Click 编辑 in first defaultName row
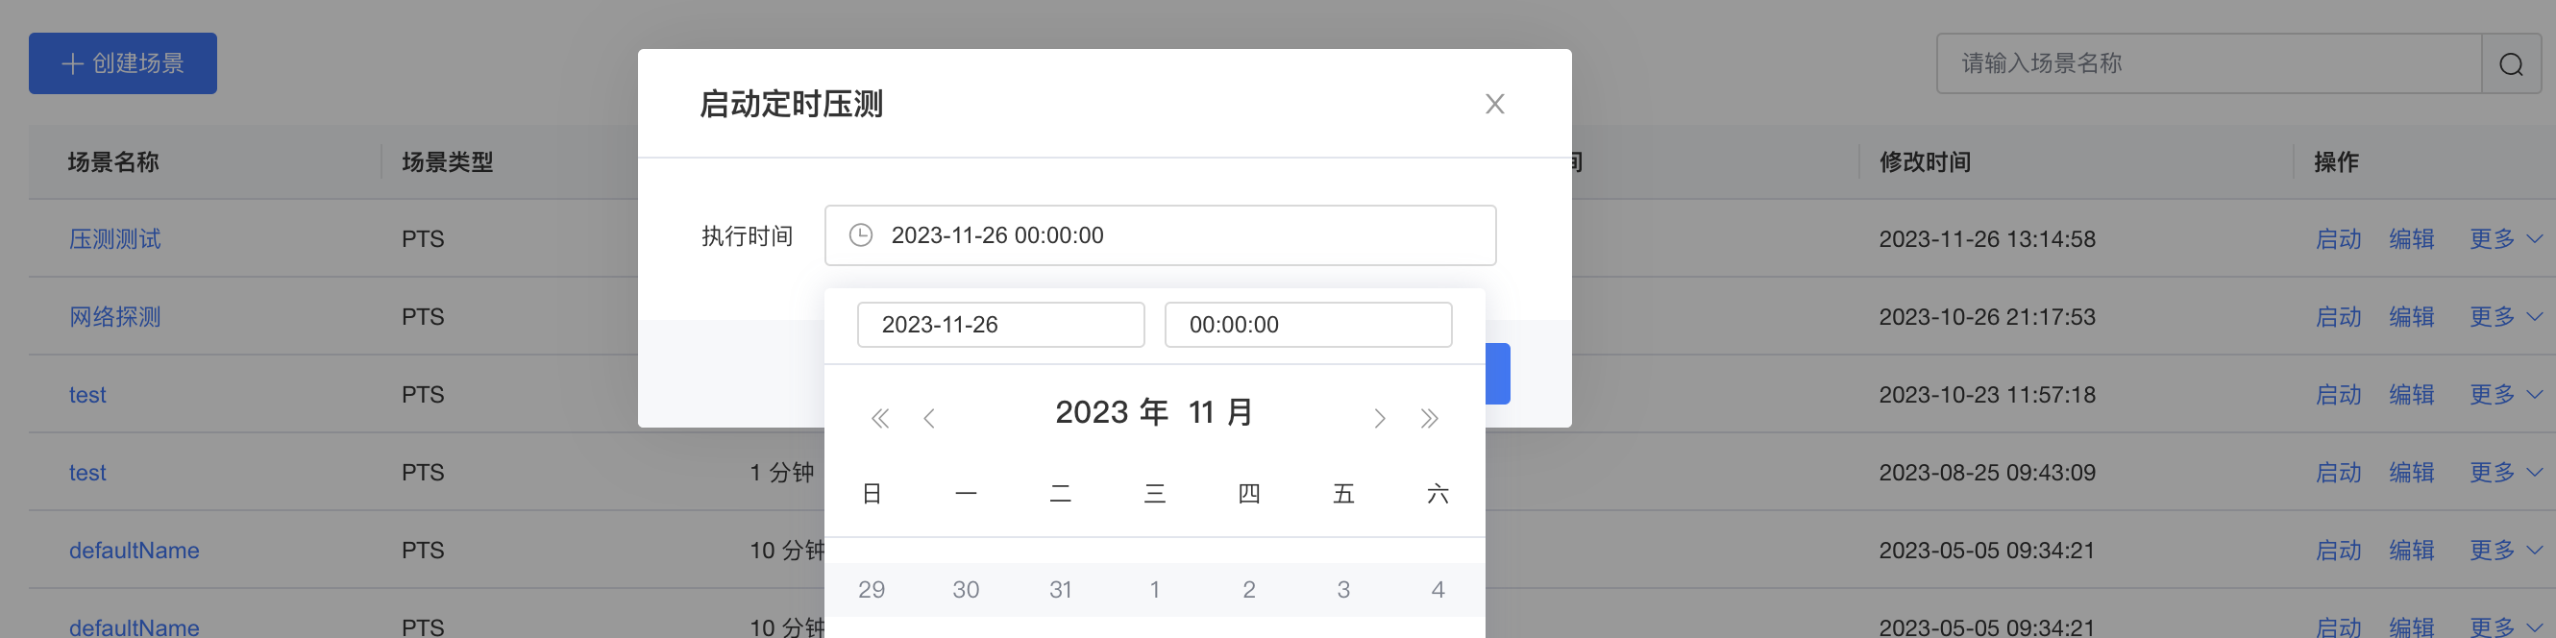Viewport: 2556px width, 638px height. (x=2411, y=551)
